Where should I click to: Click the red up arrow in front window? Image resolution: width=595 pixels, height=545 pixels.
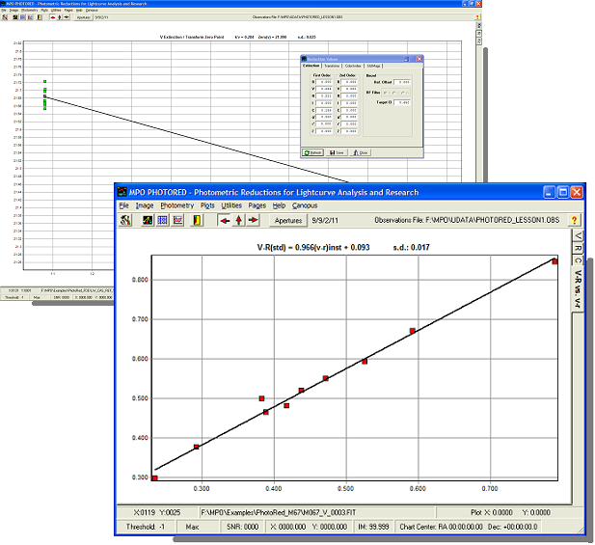(x=239, y=220)
